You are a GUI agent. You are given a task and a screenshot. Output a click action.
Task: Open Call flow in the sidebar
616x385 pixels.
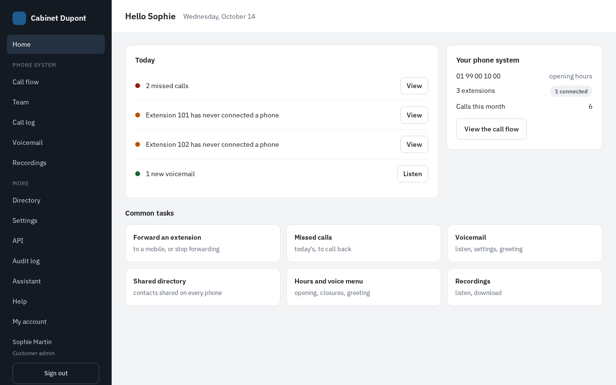(56, 82)
